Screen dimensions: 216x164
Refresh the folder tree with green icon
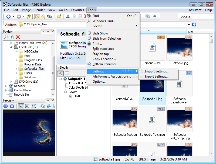click(12, 37)
